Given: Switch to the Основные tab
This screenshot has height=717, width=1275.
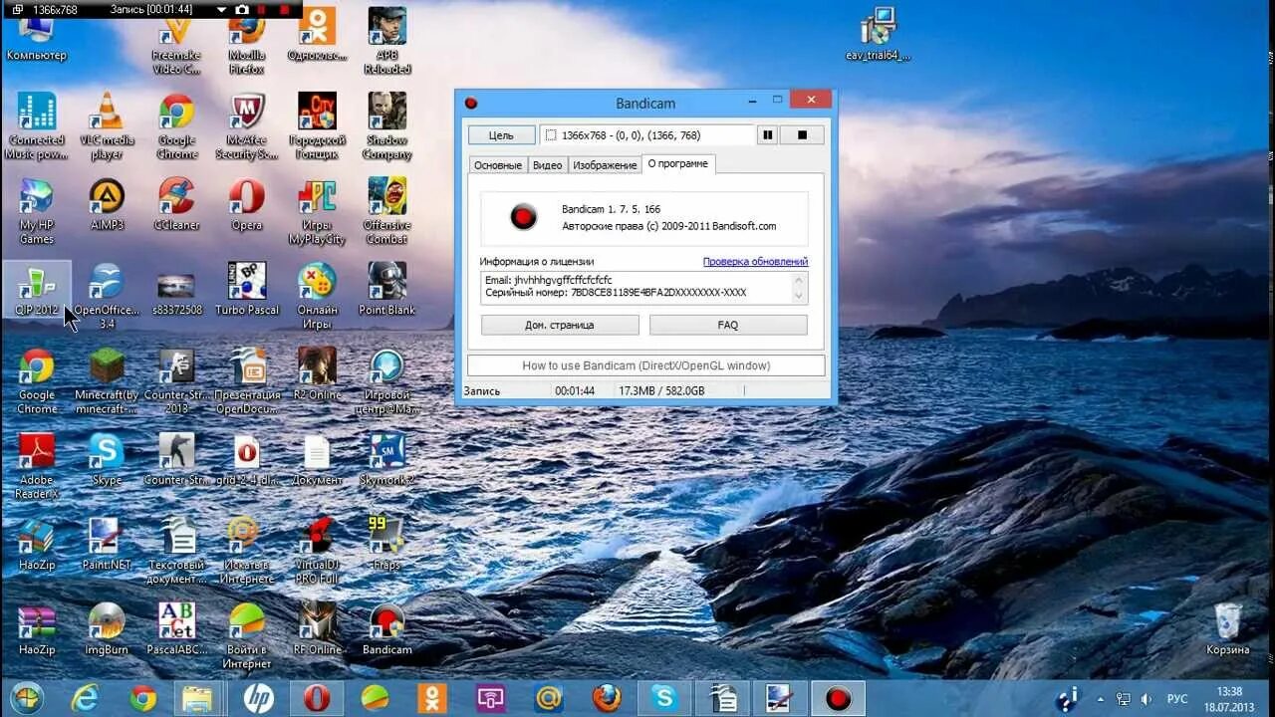Looking at the screenshot, I should click(498, 165).
